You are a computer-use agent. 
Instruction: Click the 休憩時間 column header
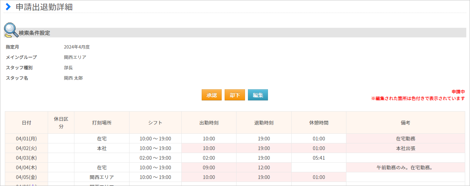click(x=319, y=123)
